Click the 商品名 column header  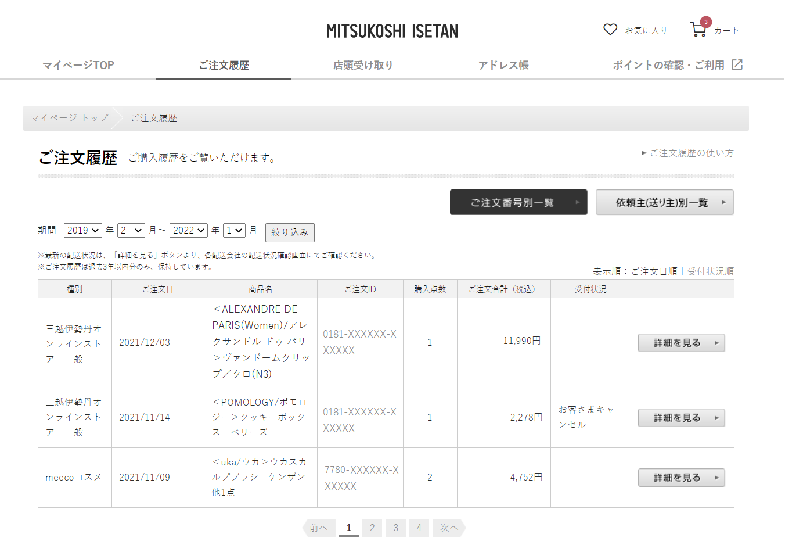[261, 289]
